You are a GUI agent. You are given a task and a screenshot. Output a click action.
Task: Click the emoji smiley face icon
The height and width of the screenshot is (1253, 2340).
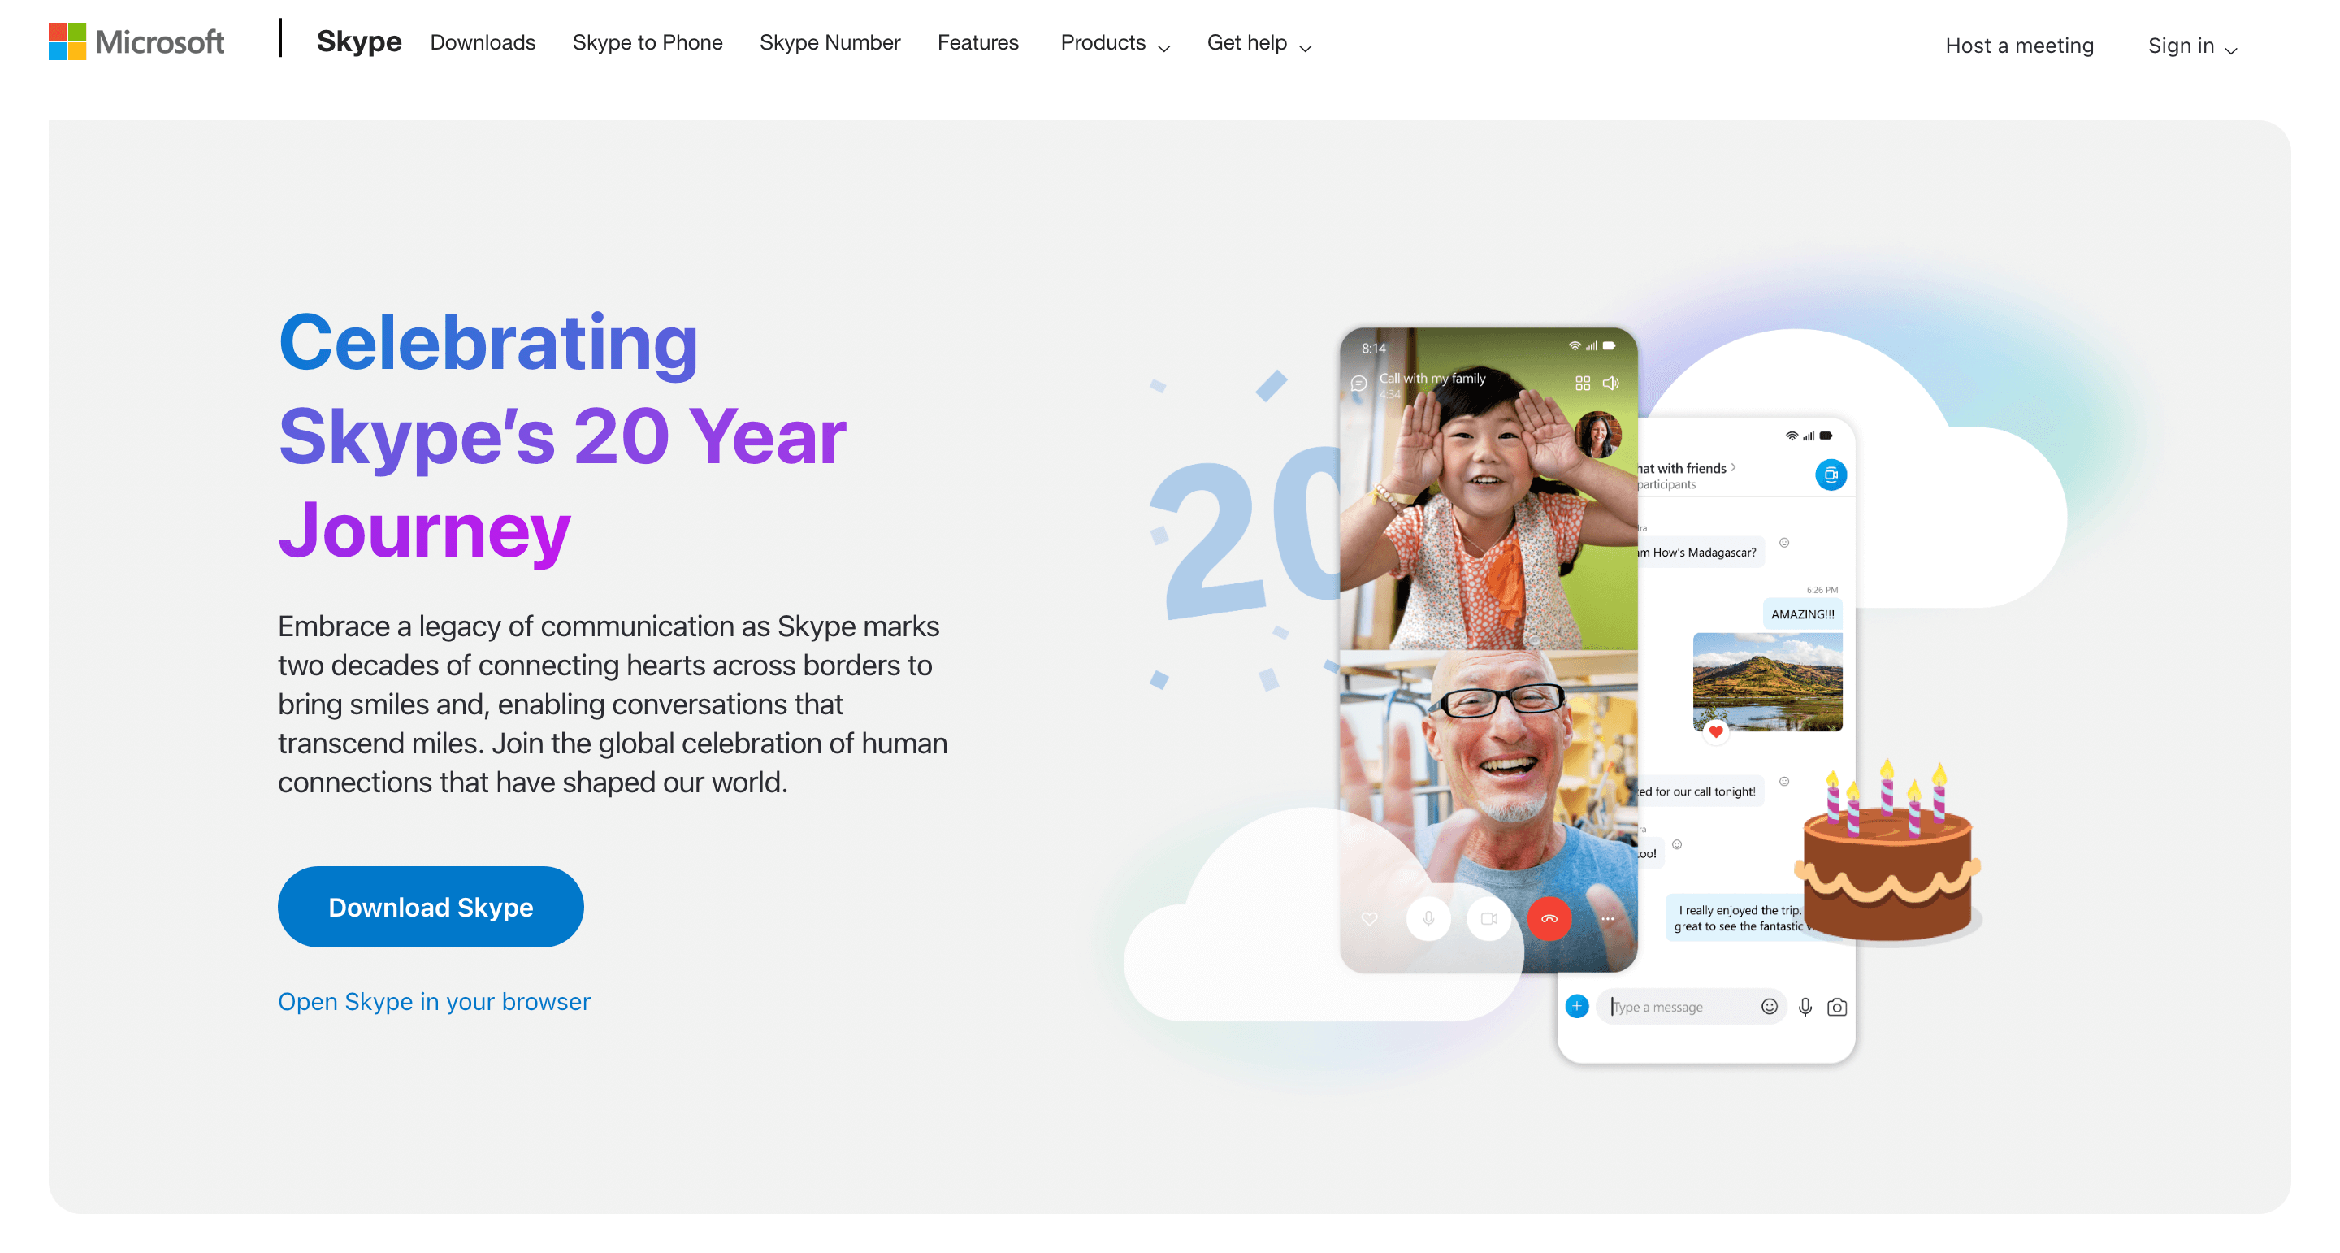click(1767, 1007)
